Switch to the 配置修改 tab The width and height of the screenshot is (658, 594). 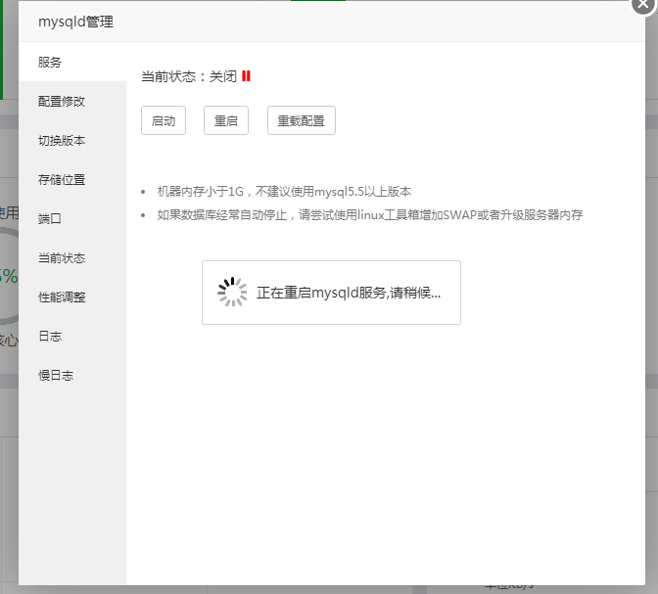72,101
